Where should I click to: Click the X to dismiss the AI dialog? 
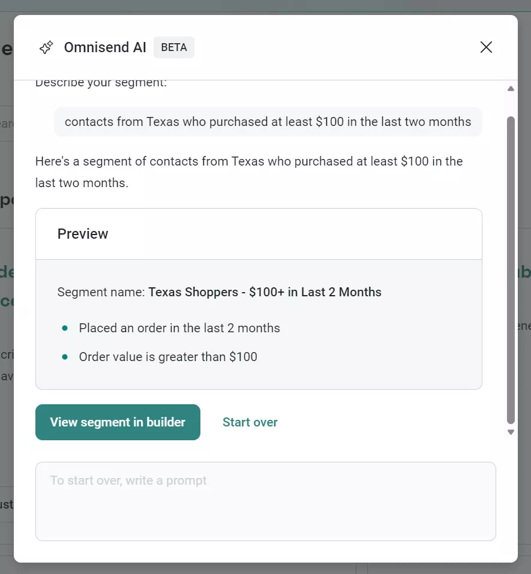pyautogui.click(x=485, y=47)
